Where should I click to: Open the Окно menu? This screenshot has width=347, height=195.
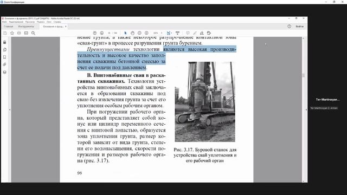pos(49,22)
